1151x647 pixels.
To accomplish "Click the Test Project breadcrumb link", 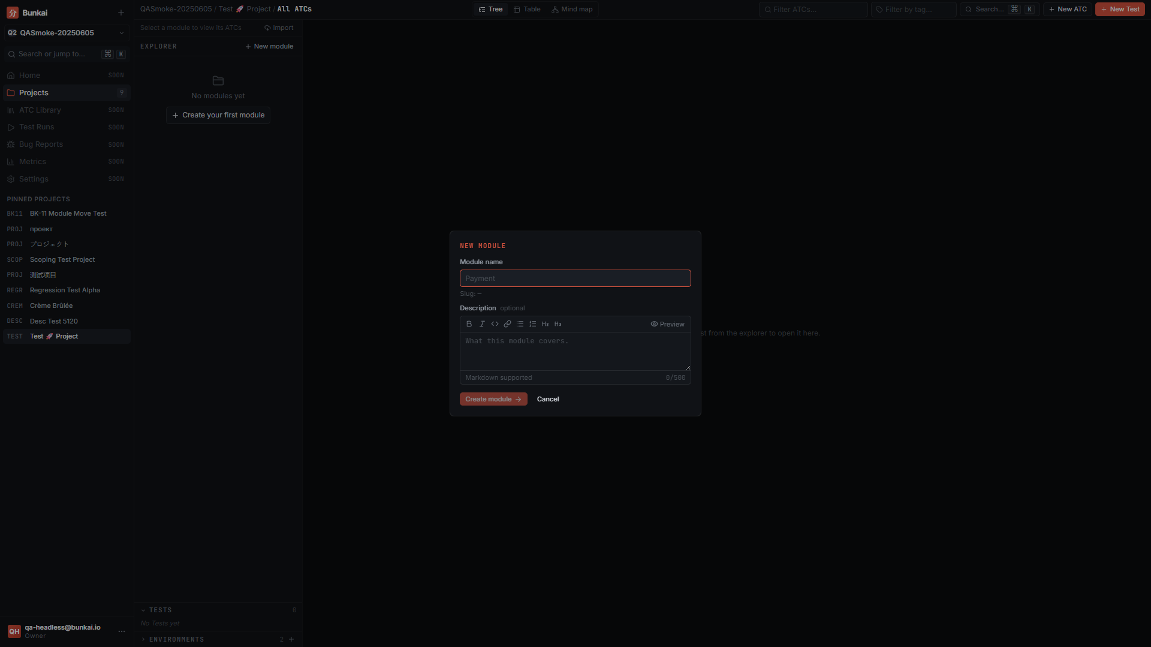I will (245, 10).
